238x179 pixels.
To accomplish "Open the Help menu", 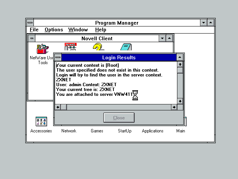I will pos(100,30).
